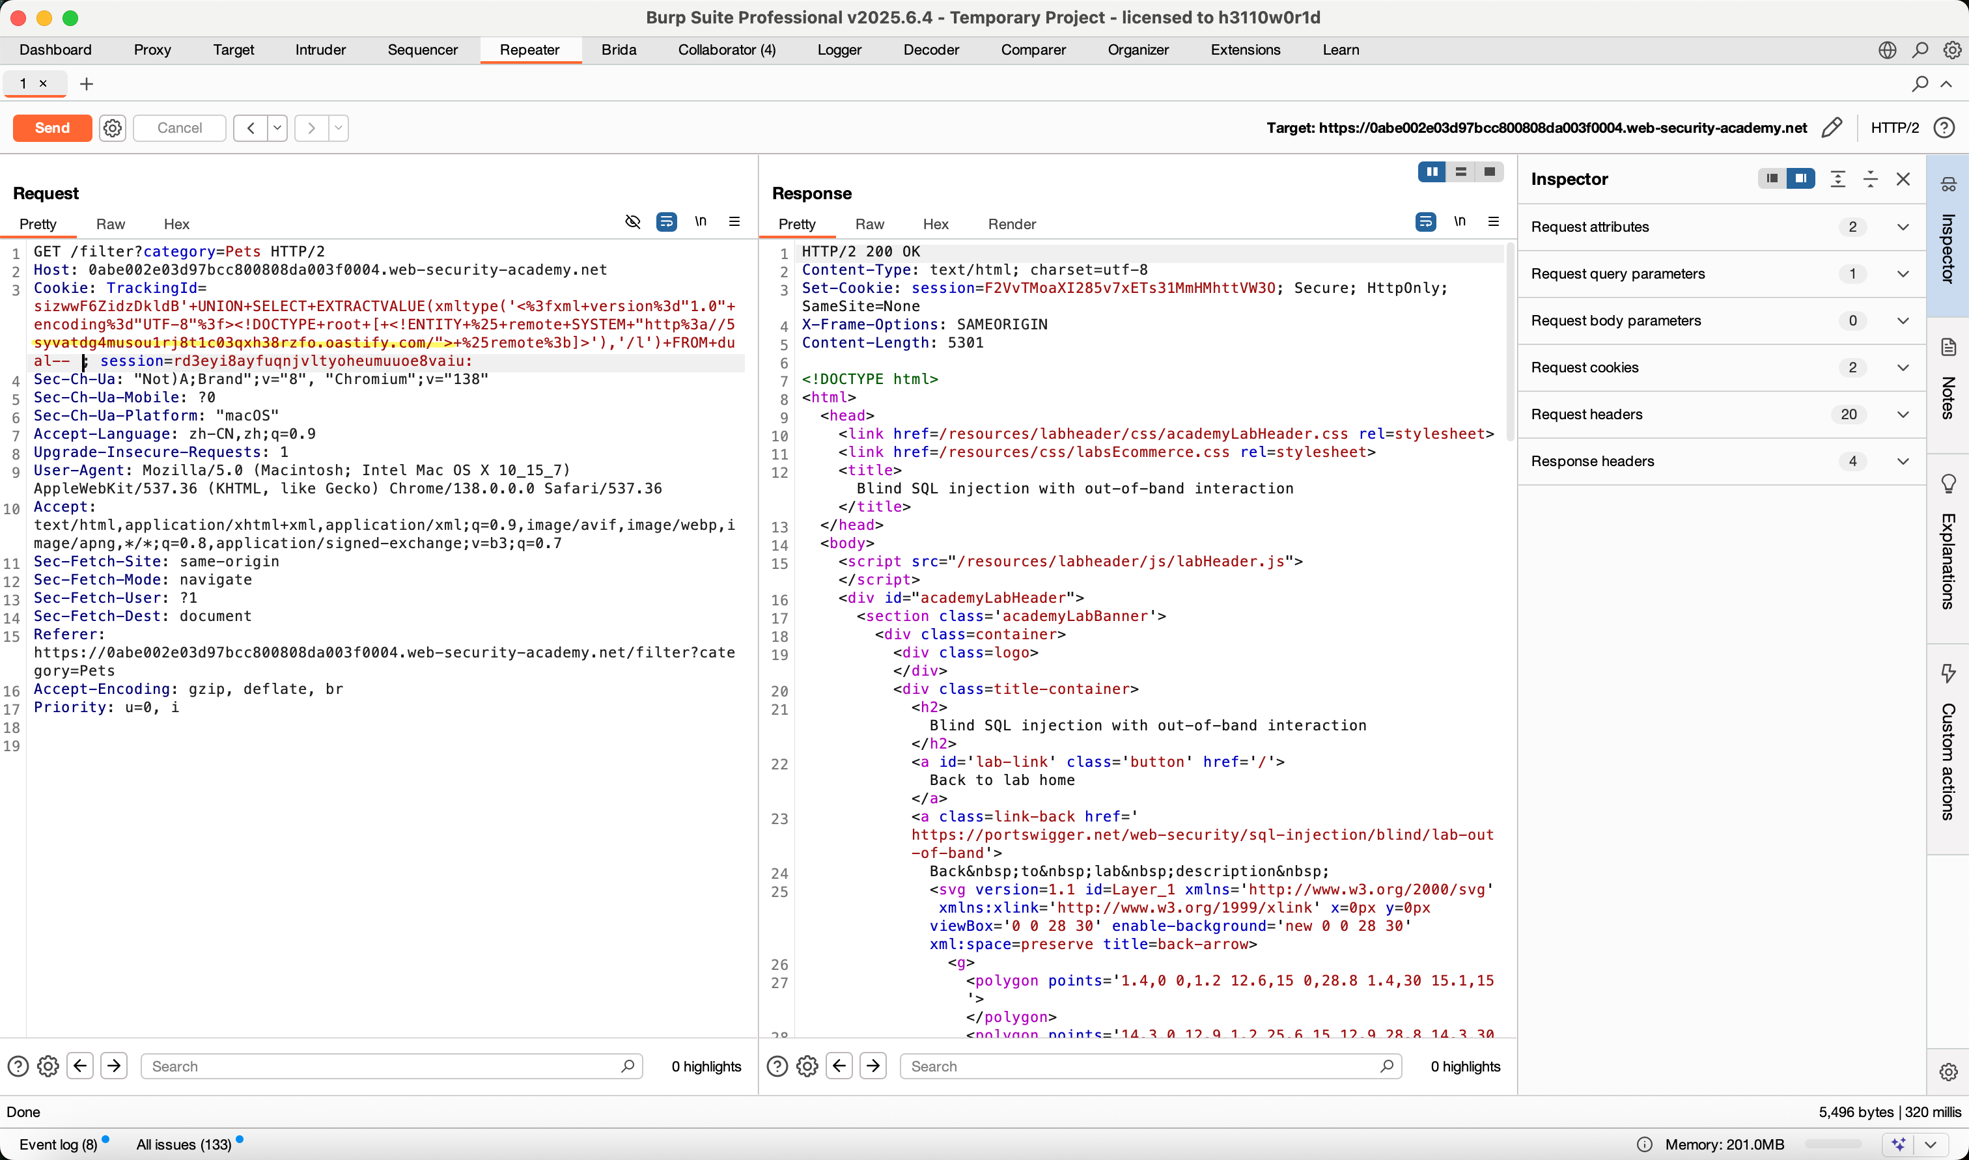Close the Inspector panel
This screenshot has height=1160, width=1969.
click(x=1903, y=179)
